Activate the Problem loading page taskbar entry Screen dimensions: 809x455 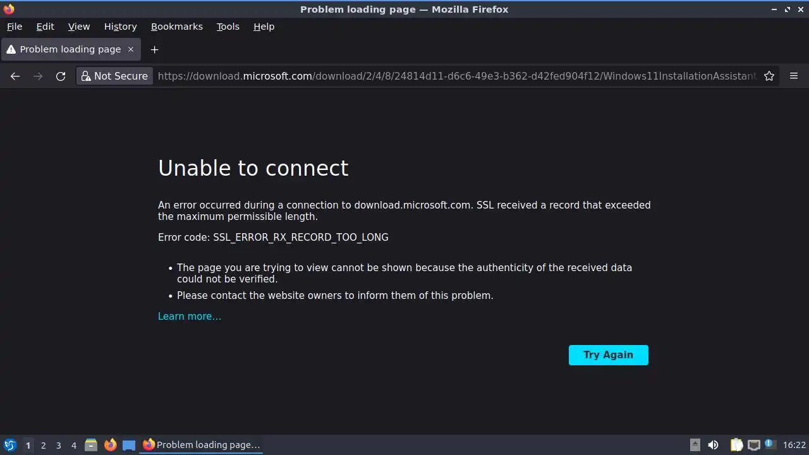tap(202, 445)
